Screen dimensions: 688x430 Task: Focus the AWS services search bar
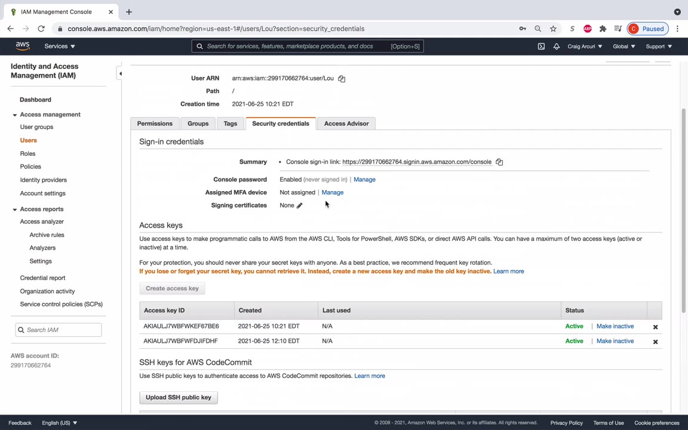(308, 46)
